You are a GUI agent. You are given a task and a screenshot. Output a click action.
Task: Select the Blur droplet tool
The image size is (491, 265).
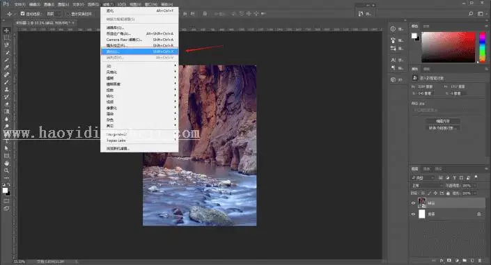click(x=6, y=119)
